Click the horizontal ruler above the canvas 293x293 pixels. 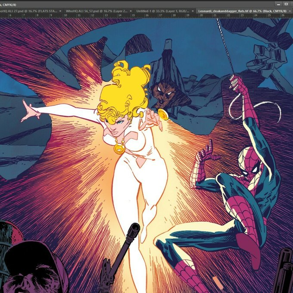pyautogui.click(x=146, y=16)
